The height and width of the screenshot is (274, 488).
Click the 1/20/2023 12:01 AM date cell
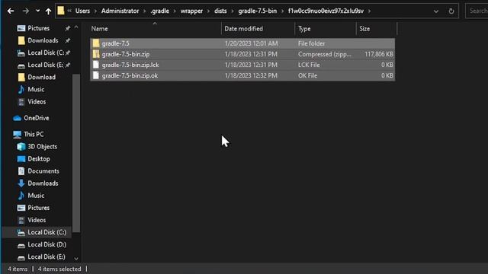[x=251, y=43]
